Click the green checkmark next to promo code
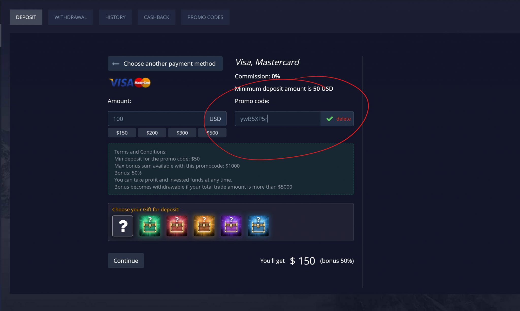This screenshot has height=311, width=520. coord(330,118)
